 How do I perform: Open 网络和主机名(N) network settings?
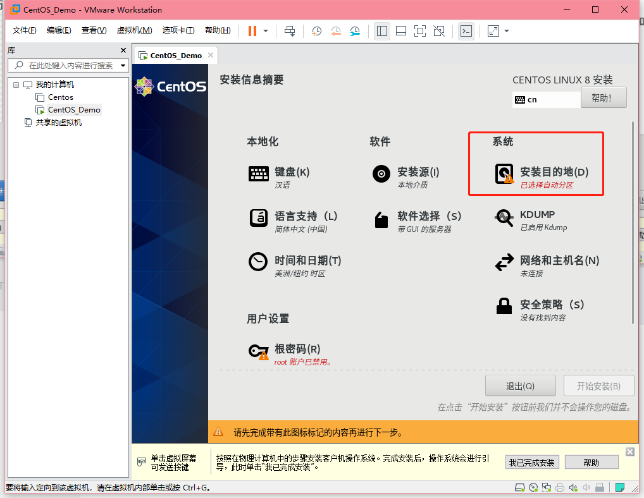click(x=547, y=266)
